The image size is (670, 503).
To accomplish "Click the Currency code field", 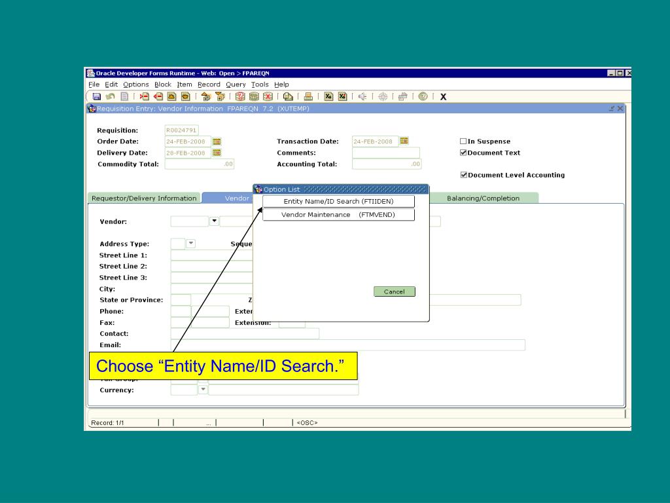I will click(184, 390).
